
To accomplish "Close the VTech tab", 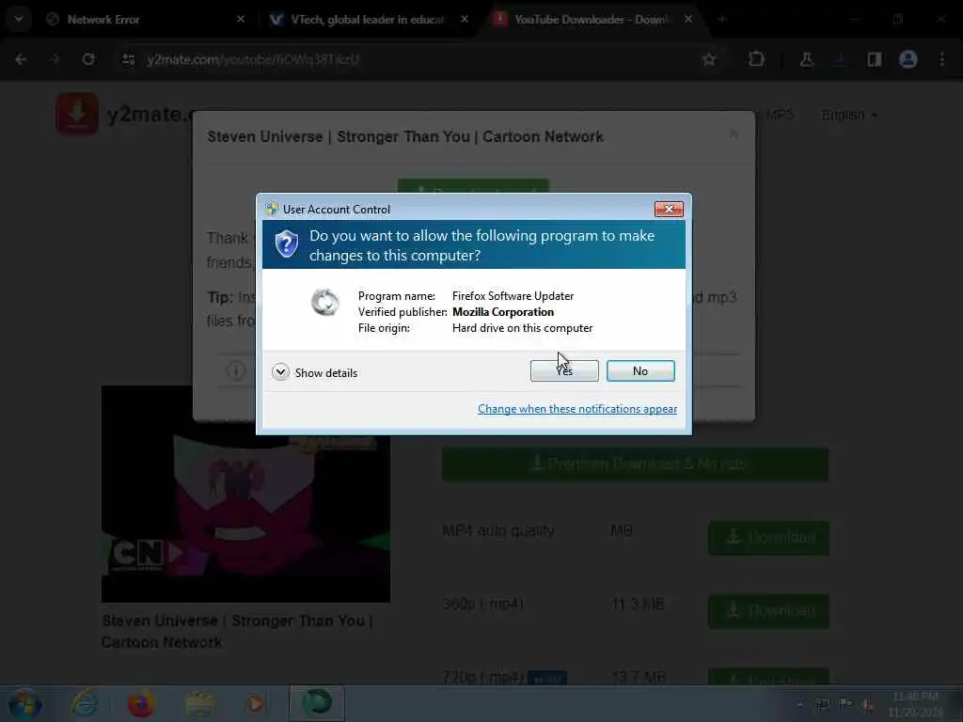I will (465, 19).
